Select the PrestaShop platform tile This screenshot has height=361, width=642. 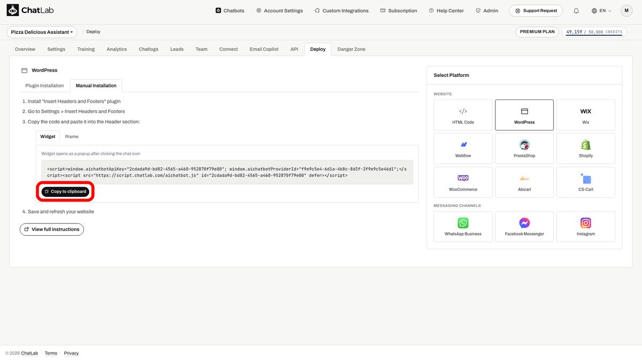coord(524,149)
